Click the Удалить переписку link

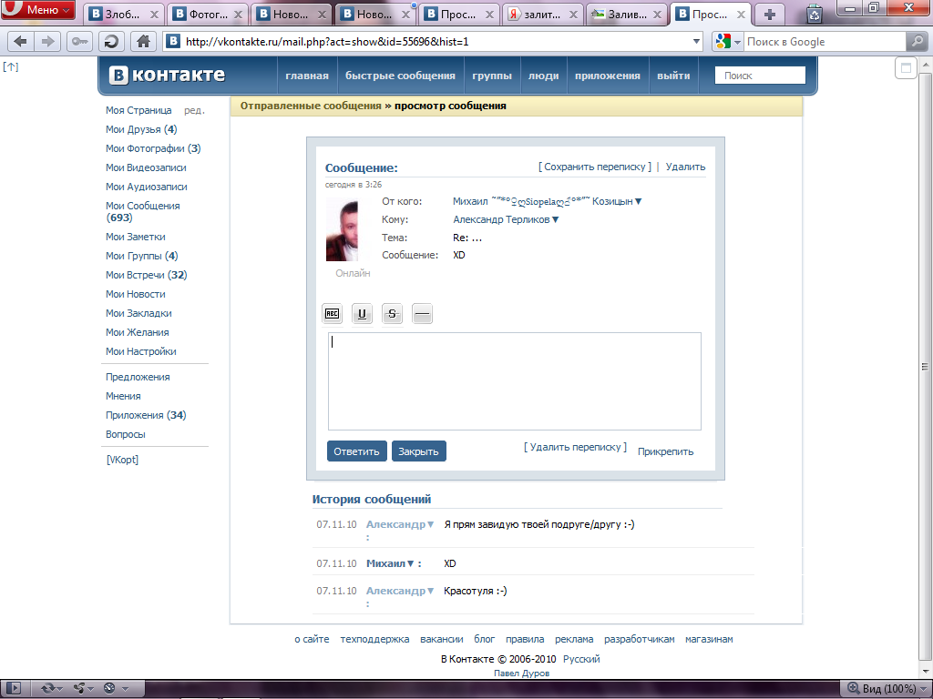click(x=576, y=447)
